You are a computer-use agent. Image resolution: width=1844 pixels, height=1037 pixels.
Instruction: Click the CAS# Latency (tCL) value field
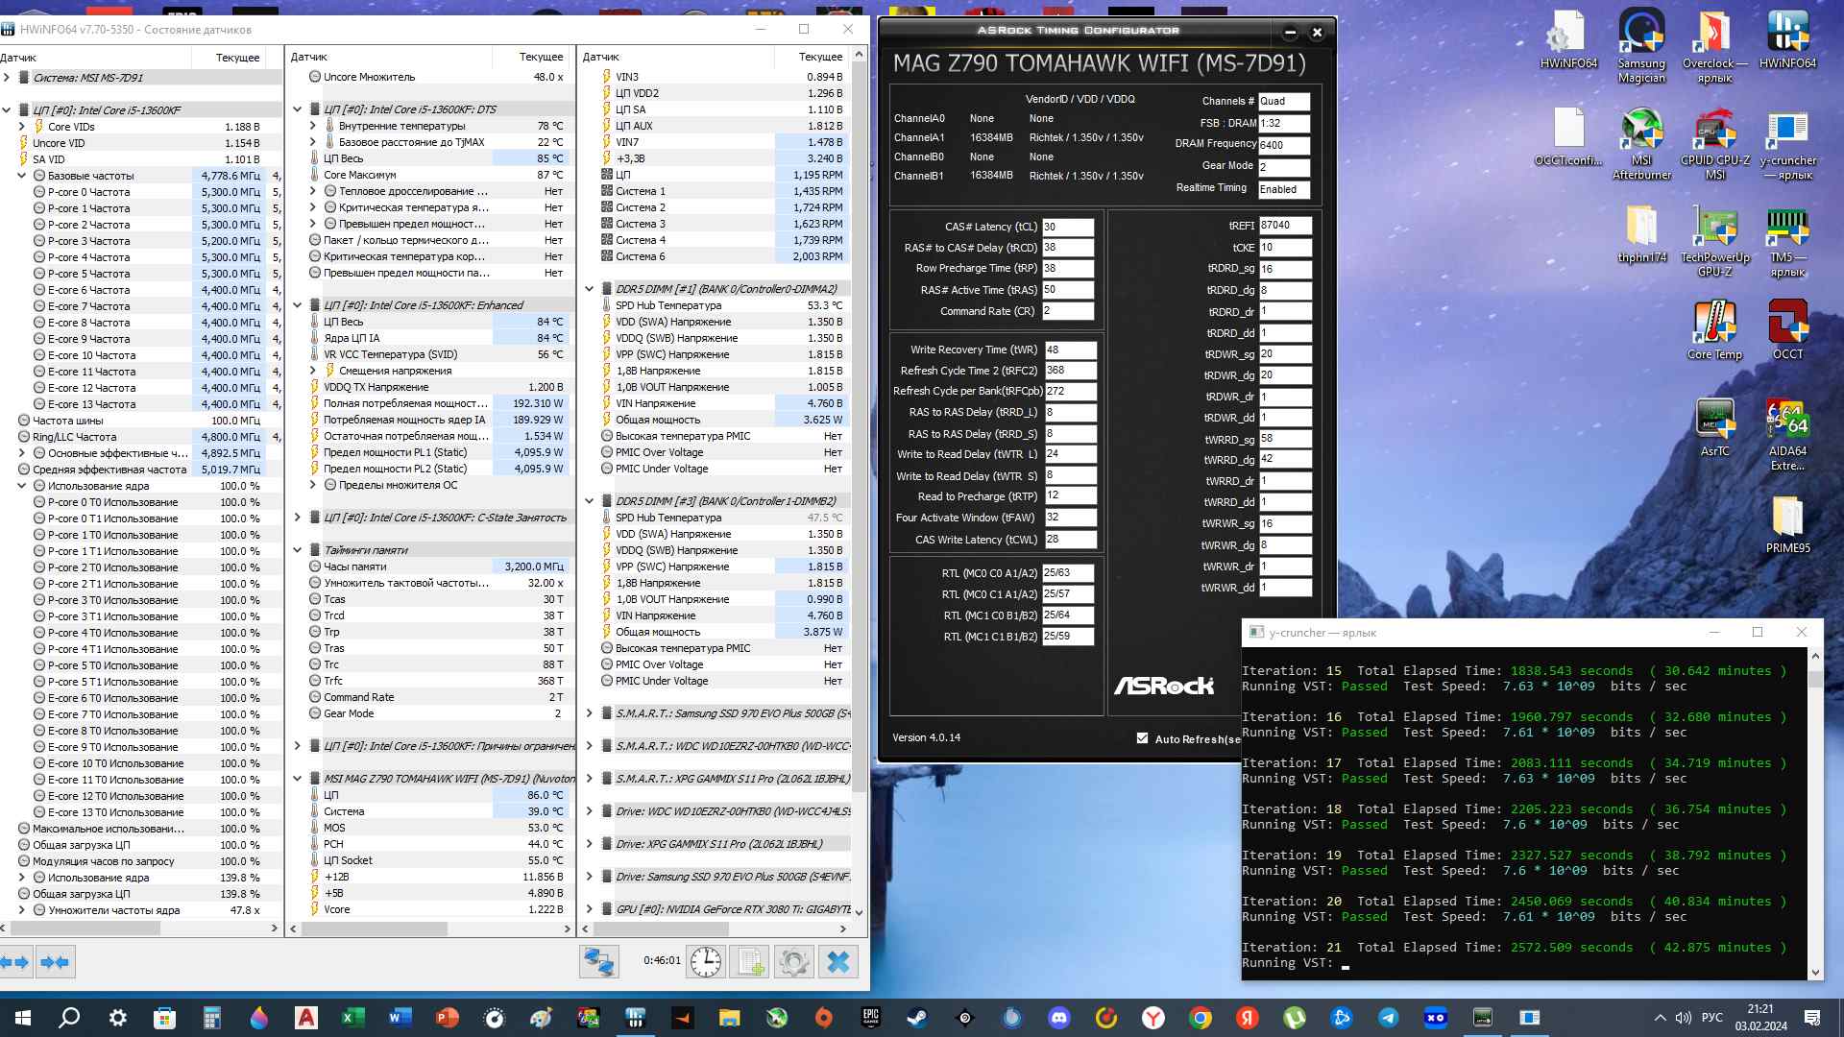(1068, 228)
